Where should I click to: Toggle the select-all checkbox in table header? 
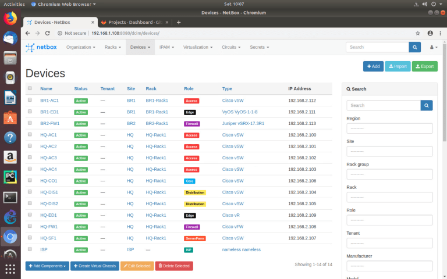30,88
